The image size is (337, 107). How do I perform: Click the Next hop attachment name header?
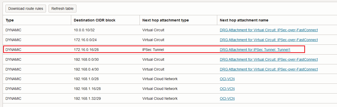tap(244, 20)
